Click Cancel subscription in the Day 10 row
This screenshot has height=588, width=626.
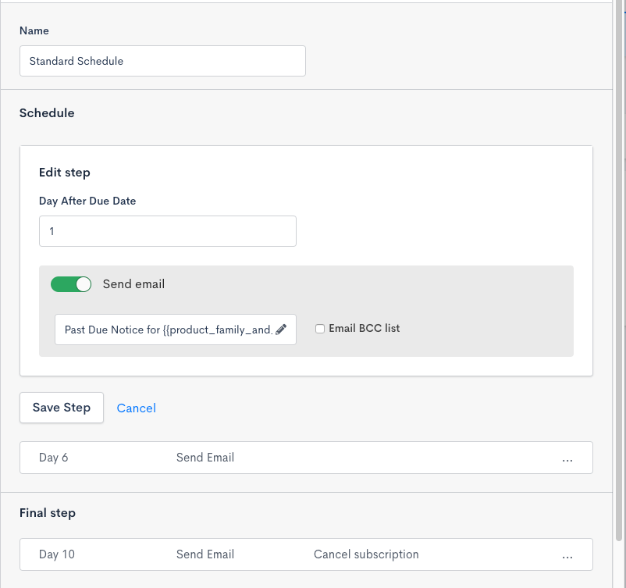tap(366, 554)
